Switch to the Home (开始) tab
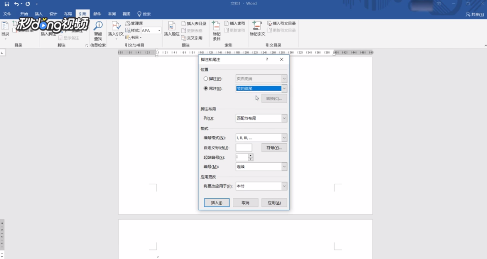 click(x=24, y=14)
